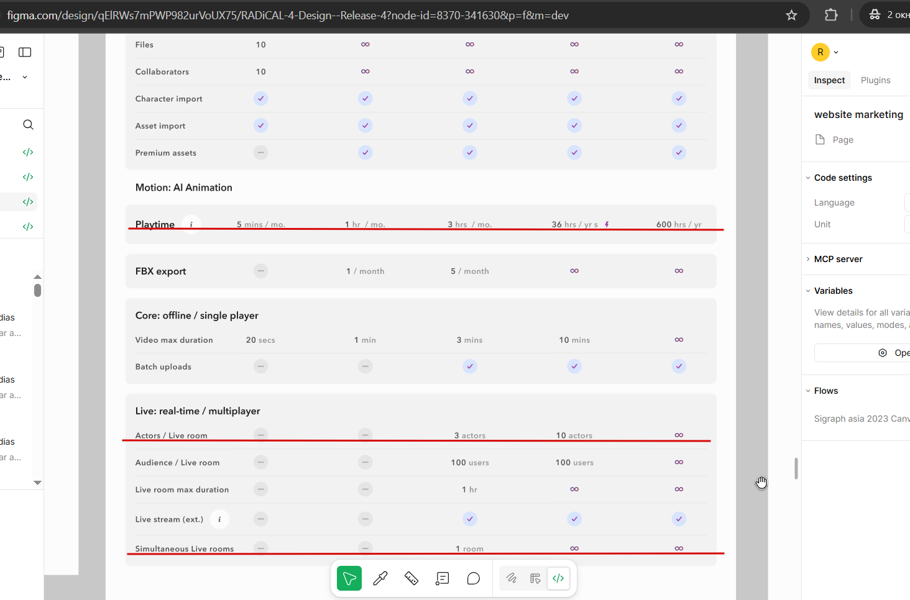Select the "10 actors" value
The width and height of the screenshot is (910, 600).
click(574, 435)
